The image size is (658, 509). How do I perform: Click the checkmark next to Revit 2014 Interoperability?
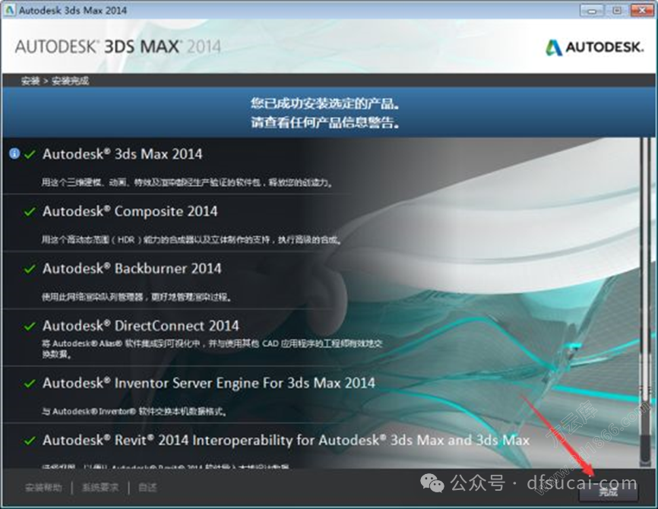pos(30,441)
